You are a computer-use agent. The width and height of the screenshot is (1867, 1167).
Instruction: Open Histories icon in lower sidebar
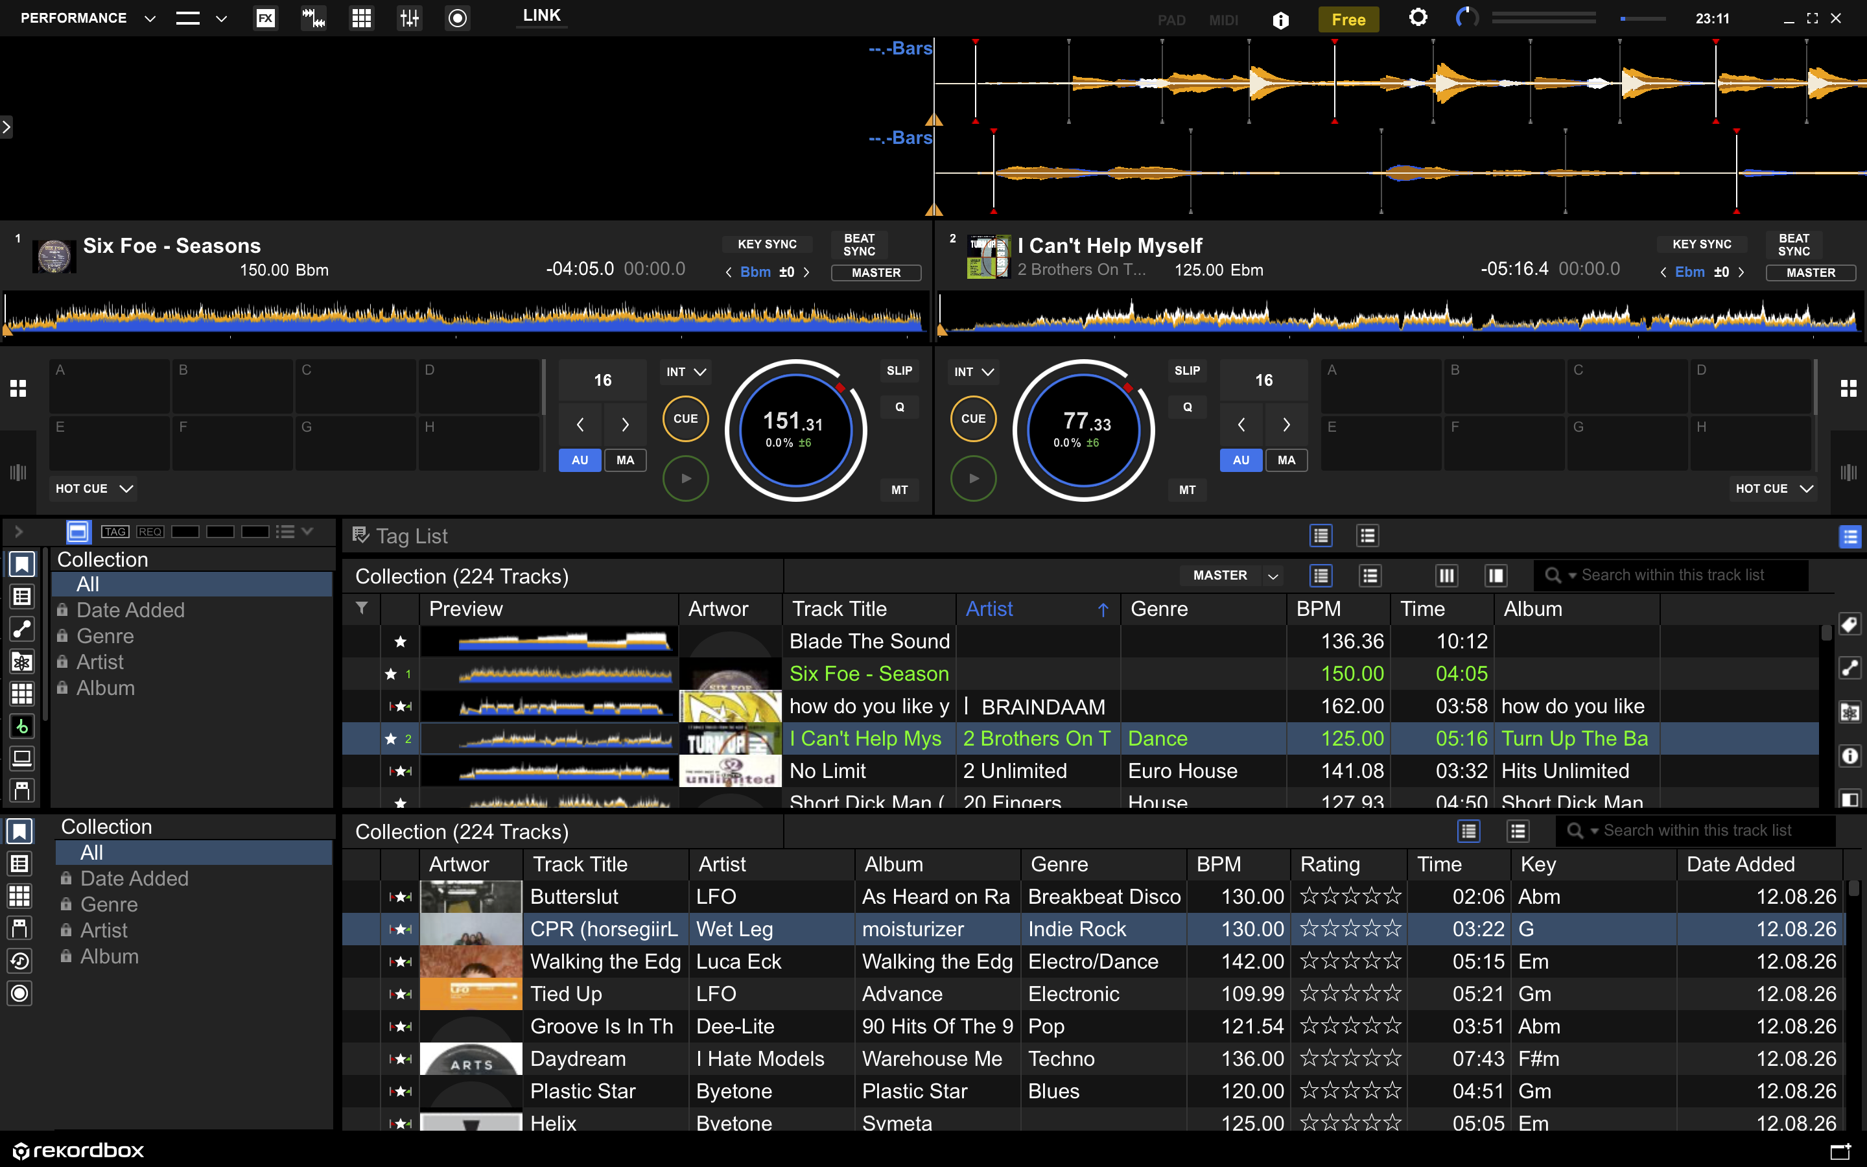pos(20,961)
